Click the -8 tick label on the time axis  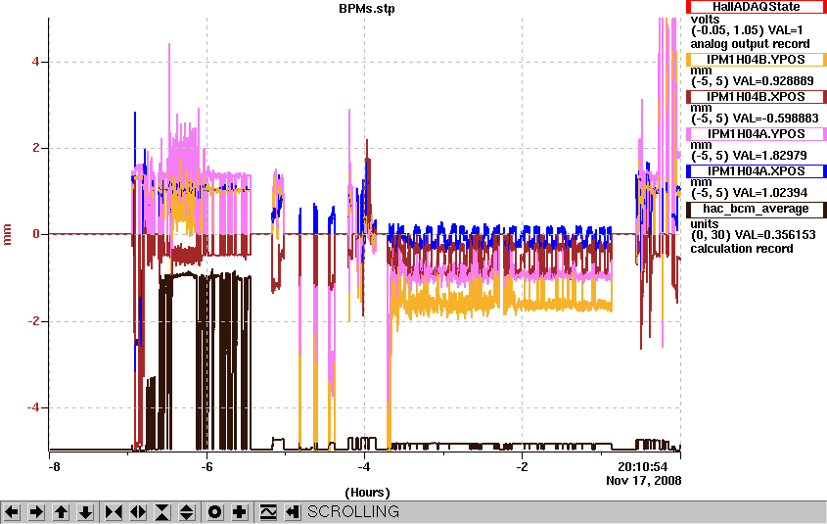coord(53,467)
